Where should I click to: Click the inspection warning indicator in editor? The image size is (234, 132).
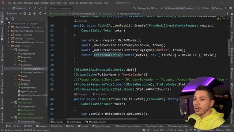coord(219,19)
